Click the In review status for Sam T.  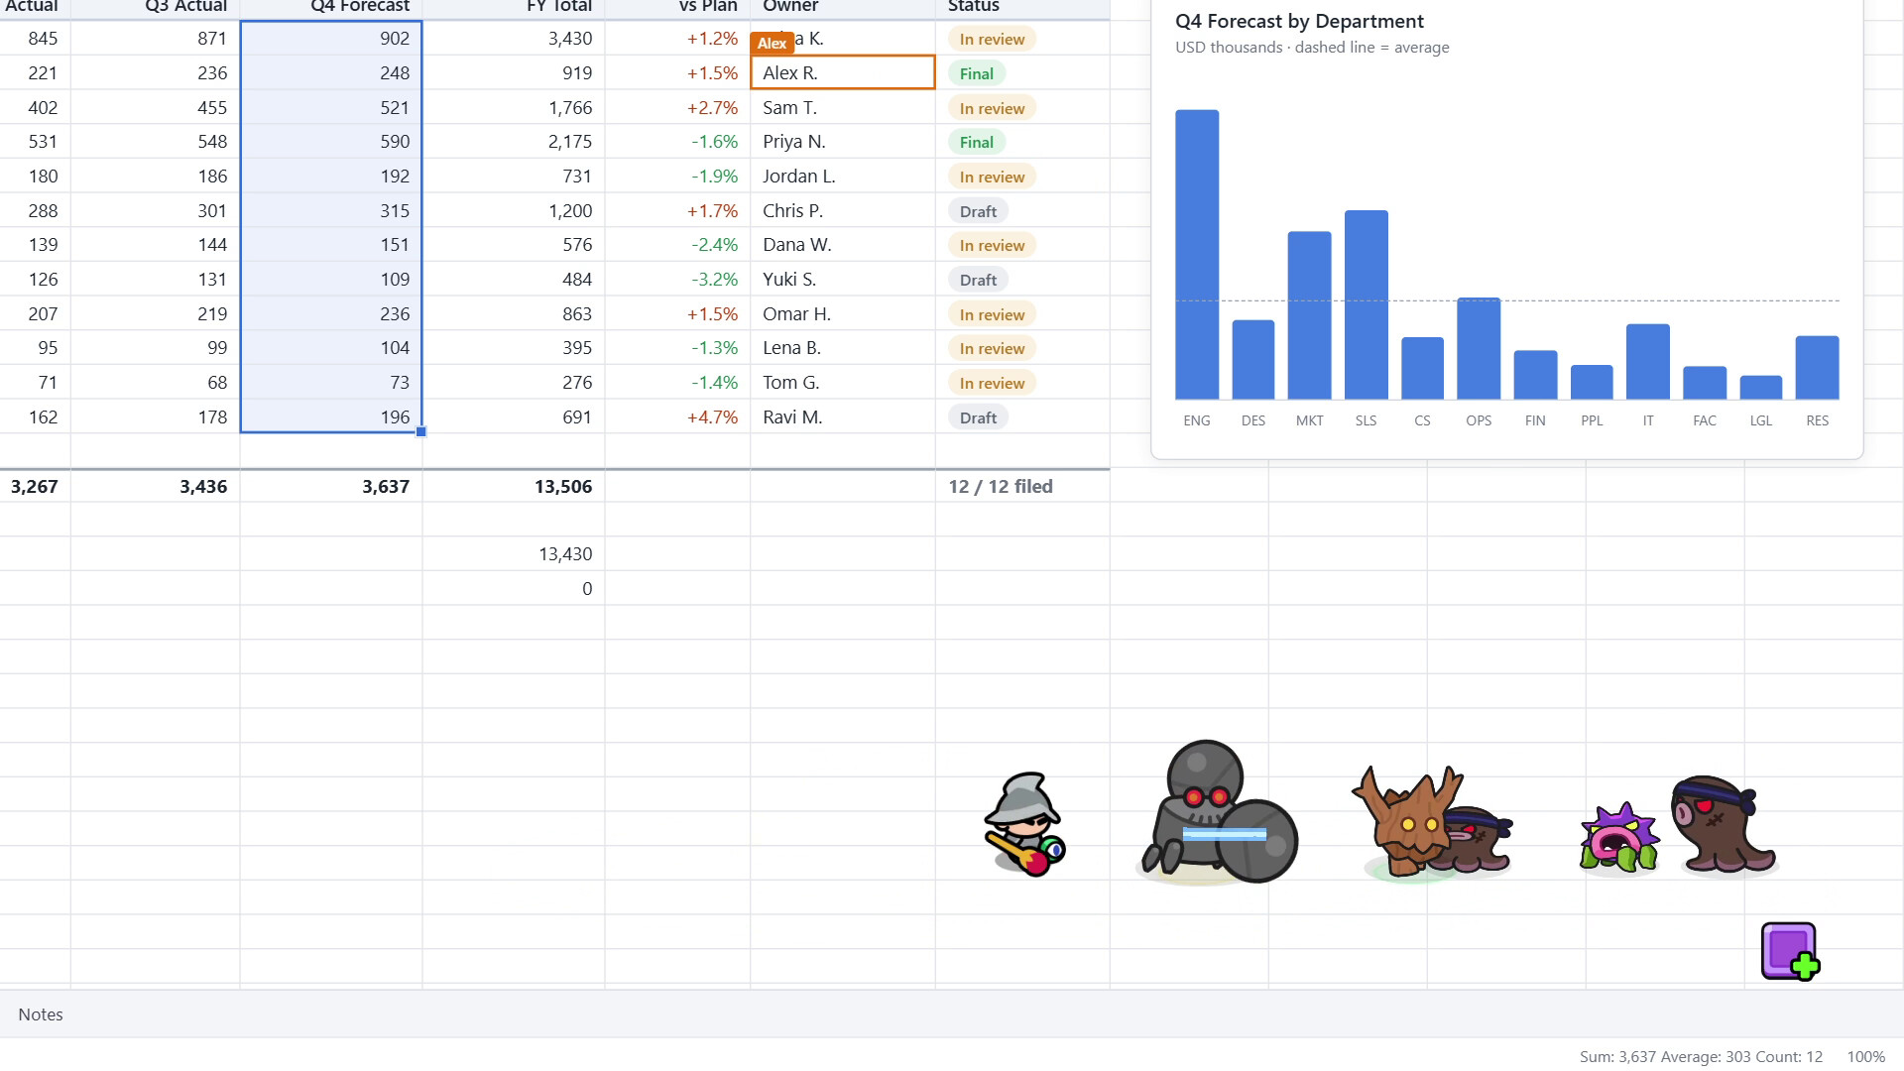[x=992, y=108]
